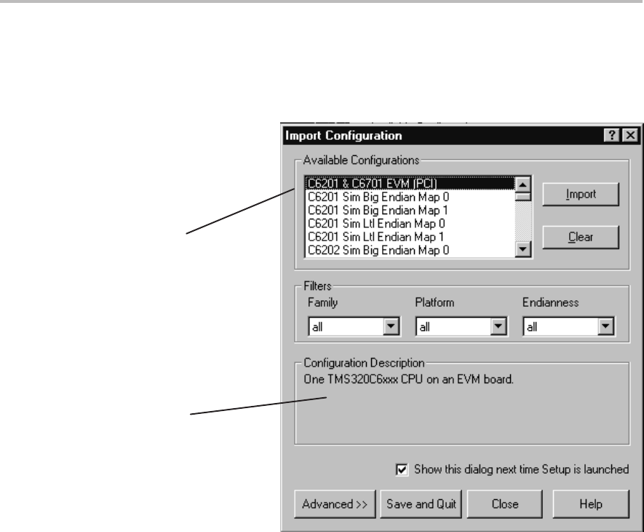Open the Platform filter dropdown
644x532 pixels.
(498, 326)
